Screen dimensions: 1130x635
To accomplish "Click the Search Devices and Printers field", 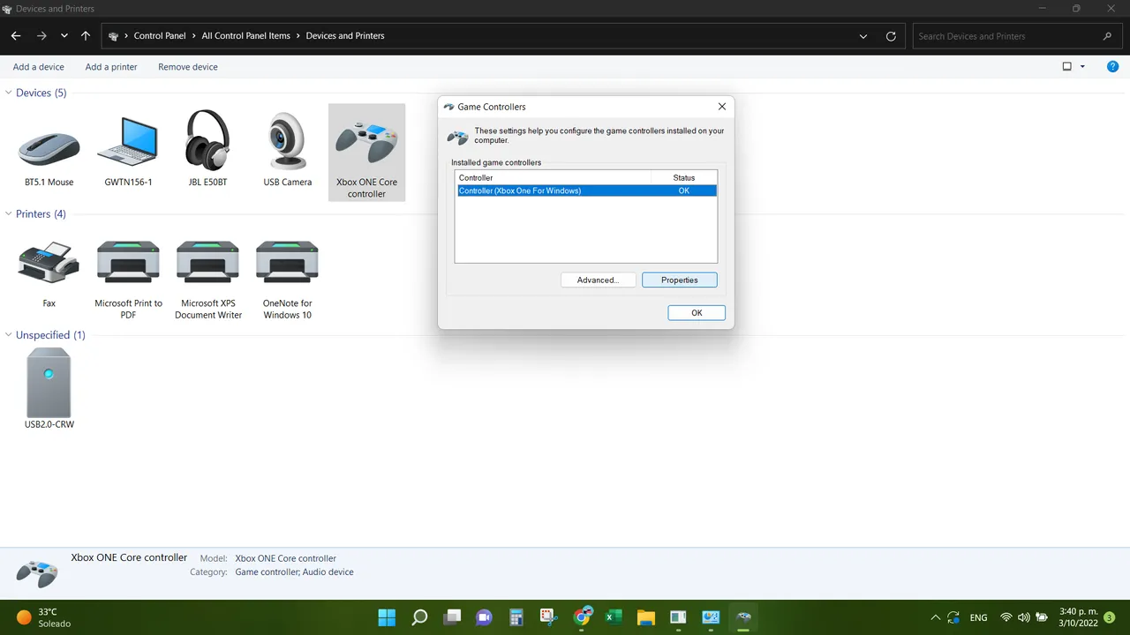I will click(x=1016, y=36).
